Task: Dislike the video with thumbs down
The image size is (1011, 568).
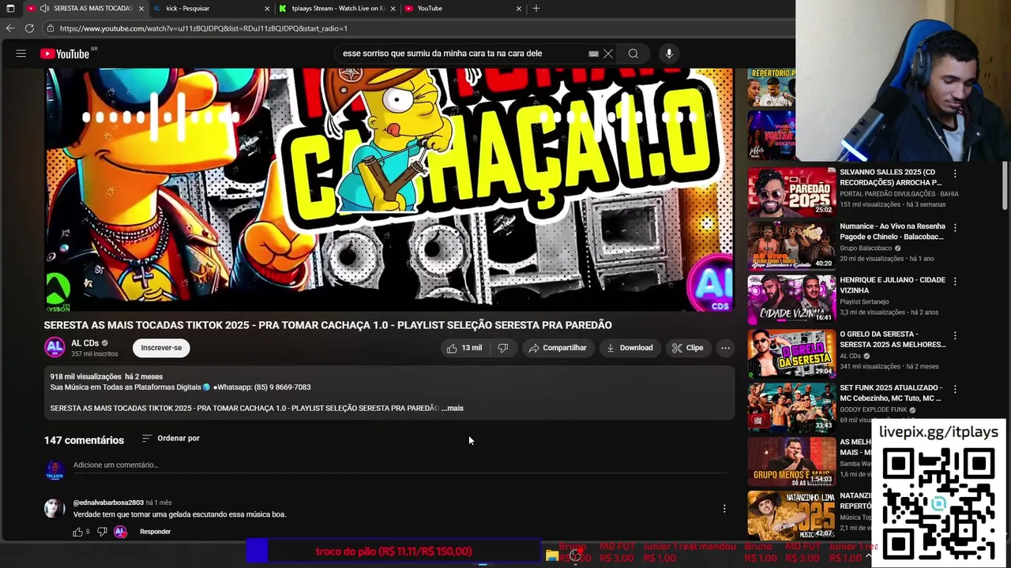Action: pos(502,348)
